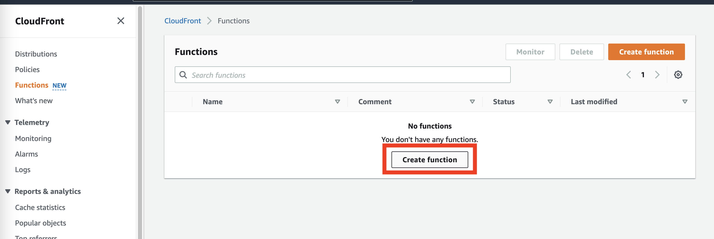Collapse the Telemetry section

point(8,122)
